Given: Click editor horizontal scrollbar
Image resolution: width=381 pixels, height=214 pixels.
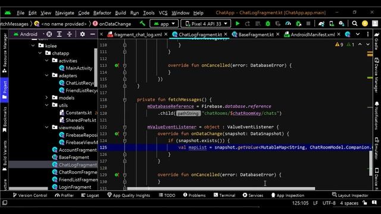Looking at the screenshot, I should (x=221, y=188).
